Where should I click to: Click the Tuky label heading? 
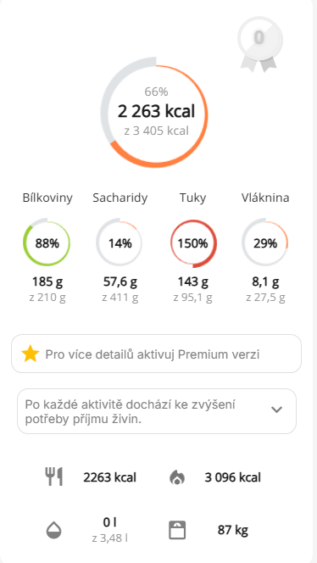click(x=193, y=198)
